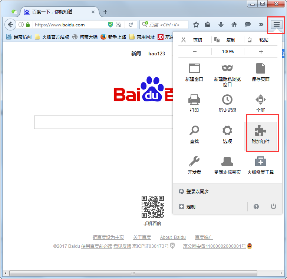Click the 关于百度 link
The width and height of the screenshot is (287, 279).
click(142, 237)
